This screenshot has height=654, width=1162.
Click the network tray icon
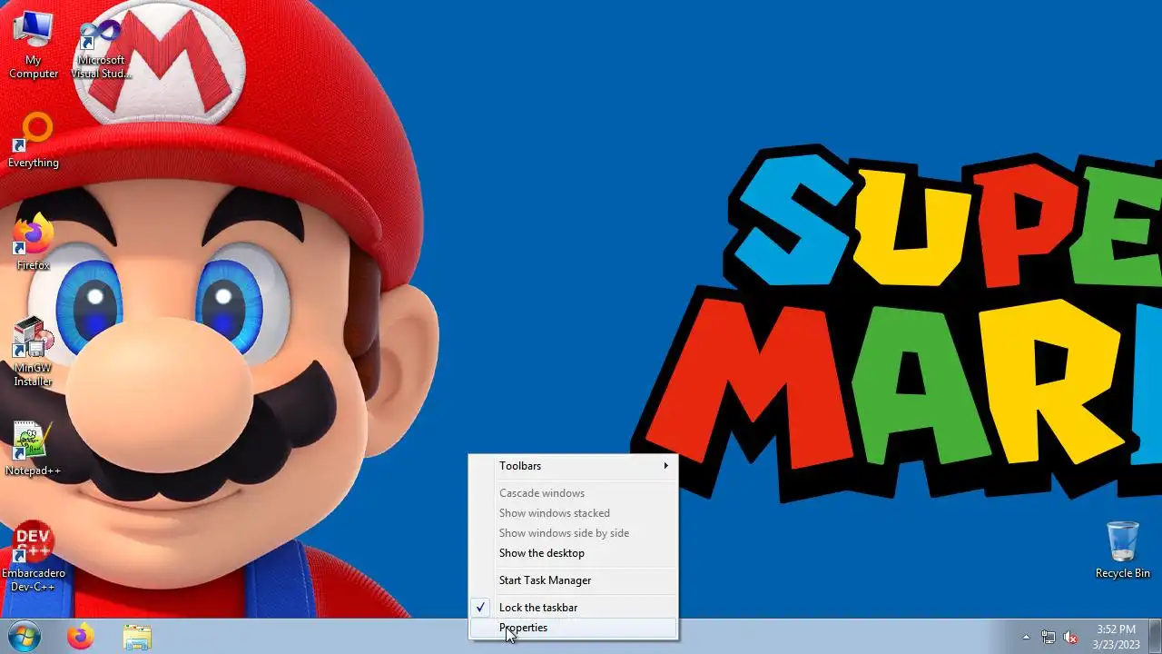1049,637
